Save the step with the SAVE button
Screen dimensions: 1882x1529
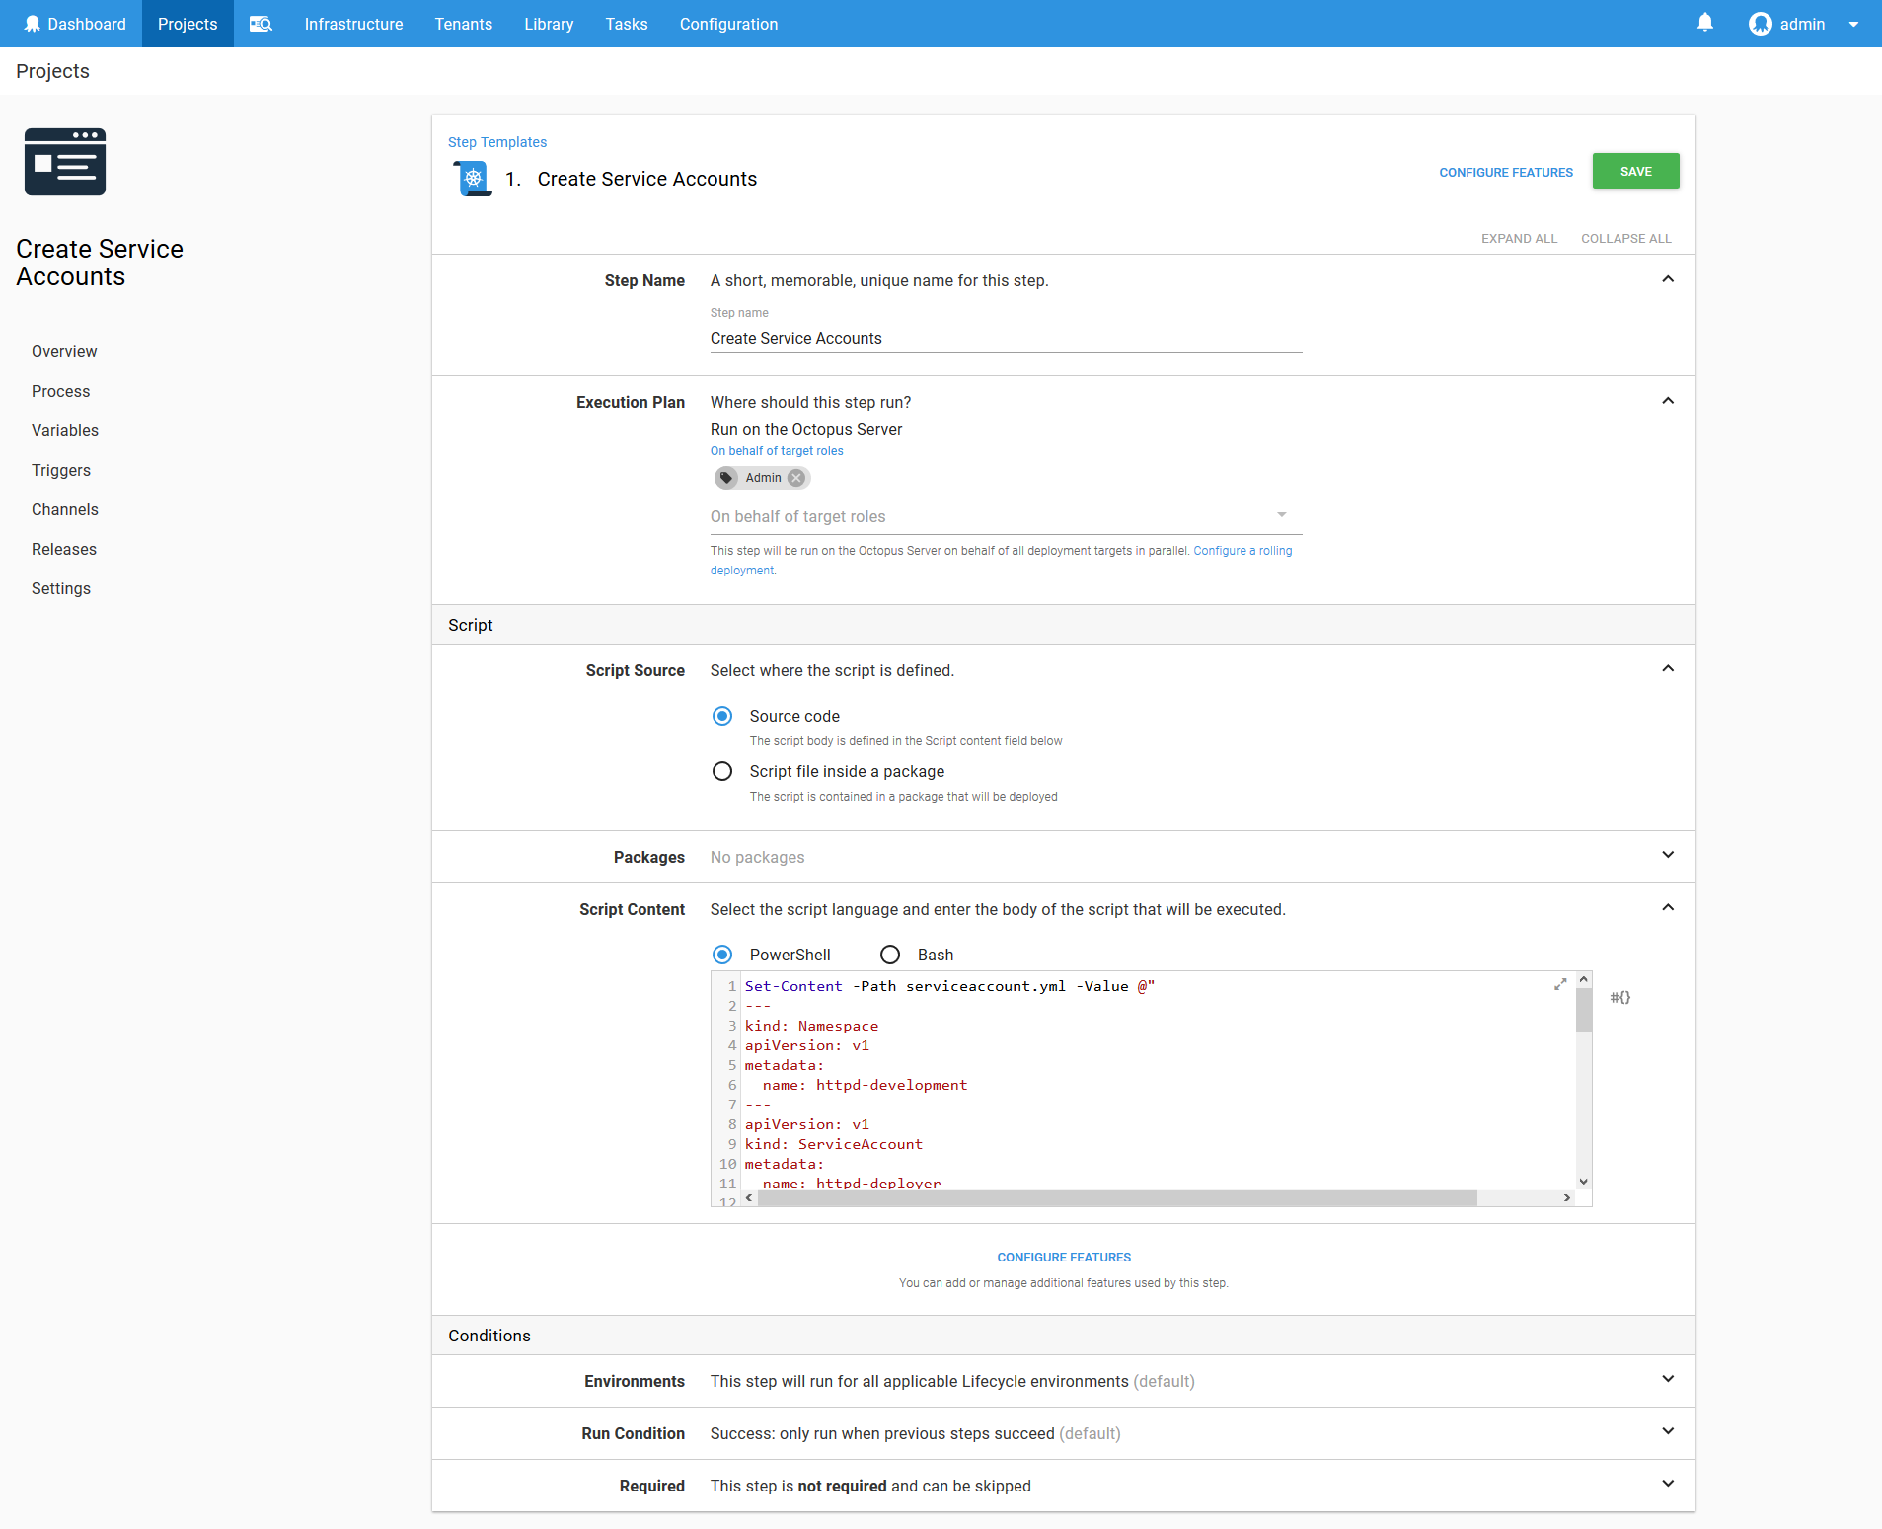pos(1634,171)
